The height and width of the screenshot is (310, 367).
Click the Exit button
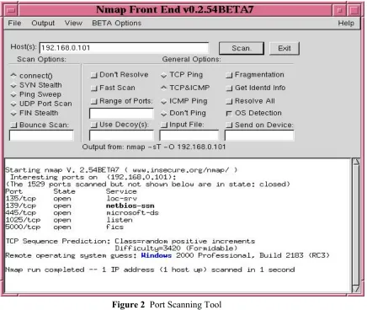tap(285, 48)
